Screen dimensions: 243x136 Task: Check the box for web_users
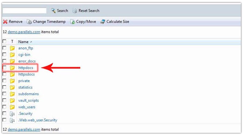pos(5,107)
